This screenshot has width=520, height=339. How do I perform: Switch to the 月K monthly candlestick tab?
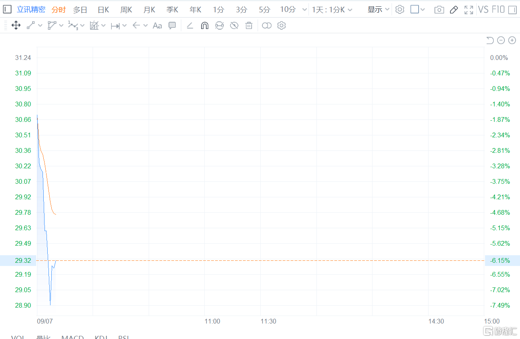coord(149,10)
